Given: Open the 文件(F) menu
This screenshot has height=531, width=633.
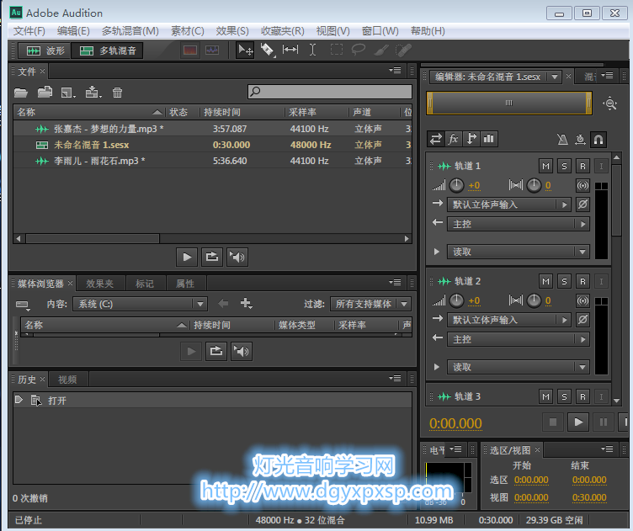Looking at the screenshot, I should click(x=29, y=31).
